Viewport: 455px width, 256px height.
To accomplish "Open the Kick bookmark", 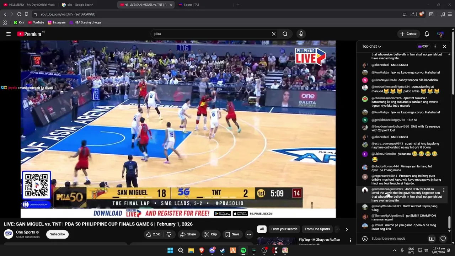I will pos(19,22).
